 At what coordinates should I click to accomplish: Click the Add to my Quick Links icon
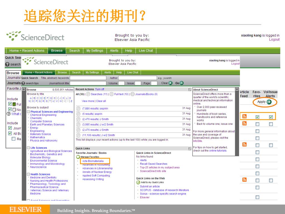[x=138, y=182]
